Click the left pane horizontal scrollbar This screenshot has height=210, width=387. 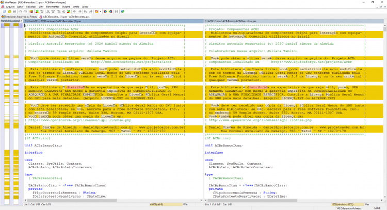pos(114,200)
